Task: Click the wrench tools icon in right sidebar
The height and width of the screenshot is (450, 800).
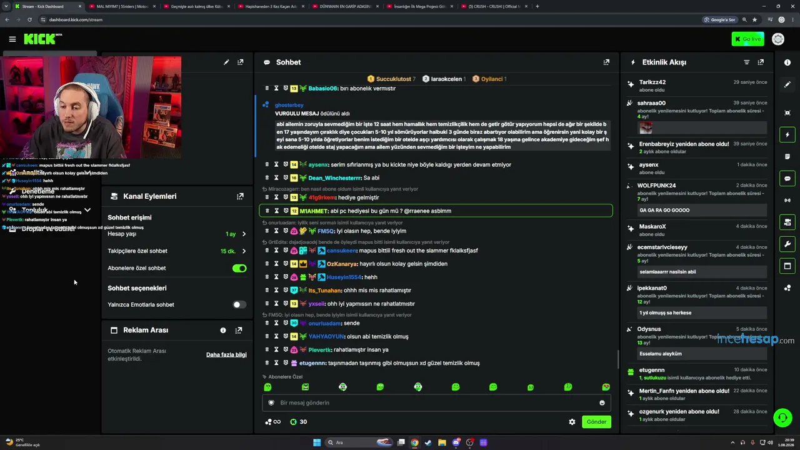Action: pos(787,244)
